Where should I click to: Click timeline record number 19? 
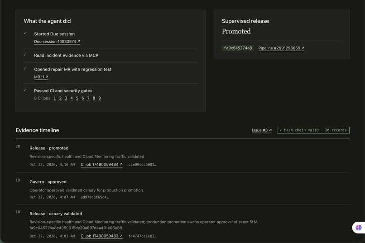tap(18, 180)
